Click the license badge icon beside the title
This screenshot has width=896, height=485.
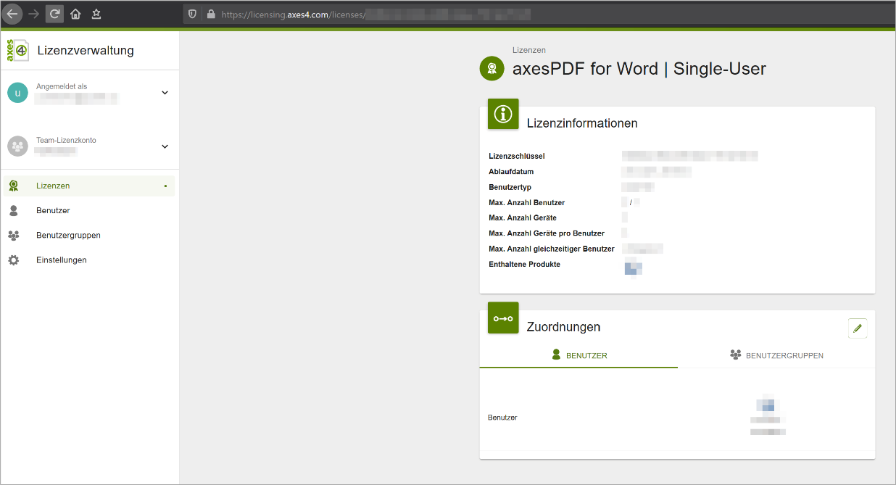[492, 68]
